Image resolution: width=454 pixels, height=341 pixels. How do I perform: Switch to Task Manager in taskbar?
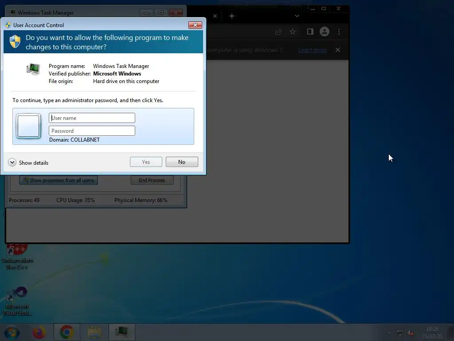(122, 332)
